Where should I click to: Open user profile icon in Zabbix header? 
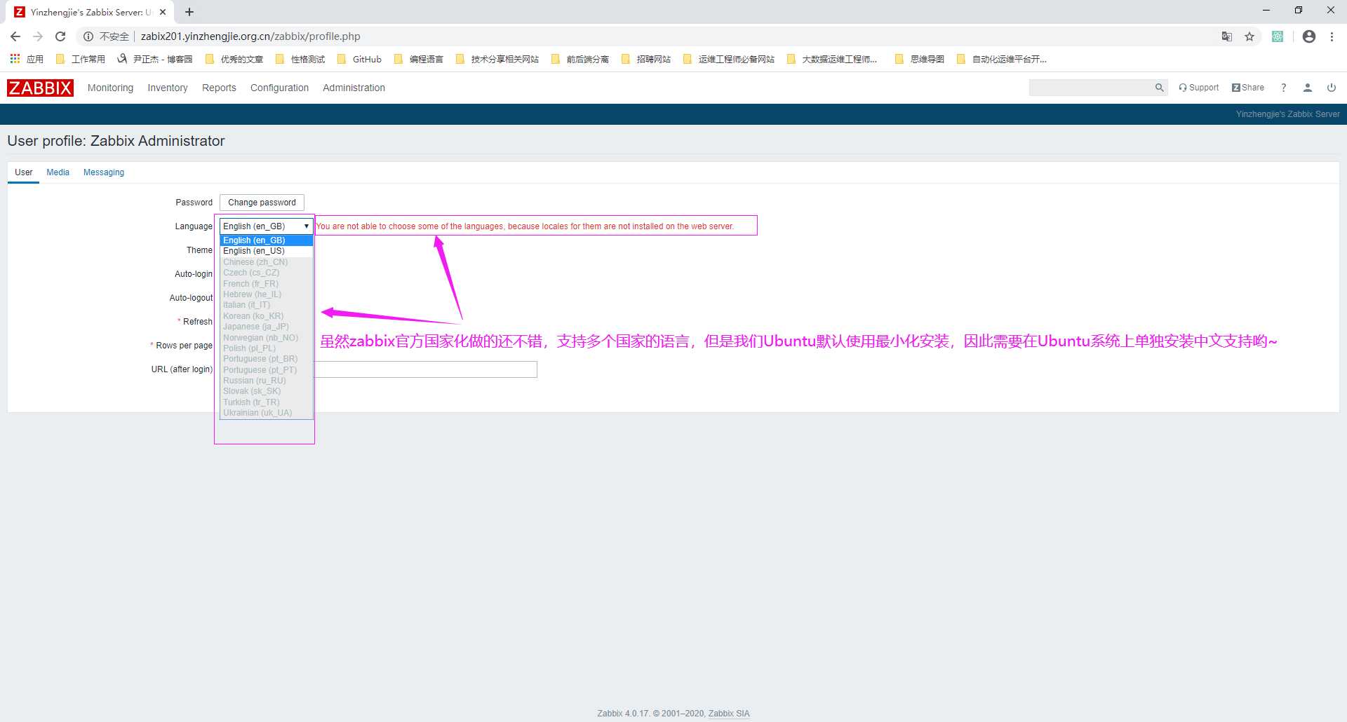(x=1308, y=88)
